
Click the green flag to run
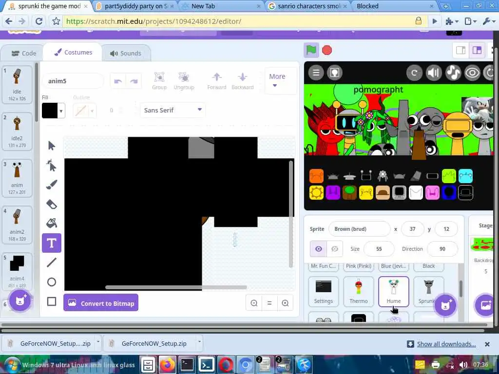311,50
